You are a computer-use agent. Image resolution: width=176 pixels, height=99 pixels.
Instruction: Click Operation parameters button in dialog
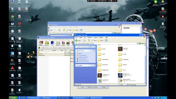tap(93, 87)
